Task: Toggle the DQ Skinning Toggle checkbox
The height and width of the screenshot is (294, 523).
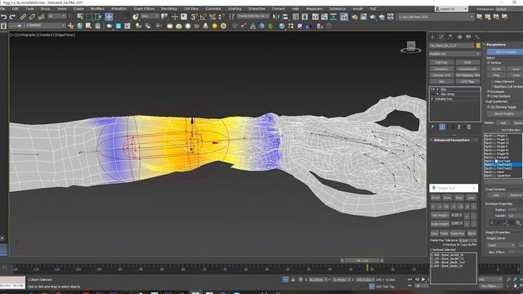Action: [x=489, y=107]
